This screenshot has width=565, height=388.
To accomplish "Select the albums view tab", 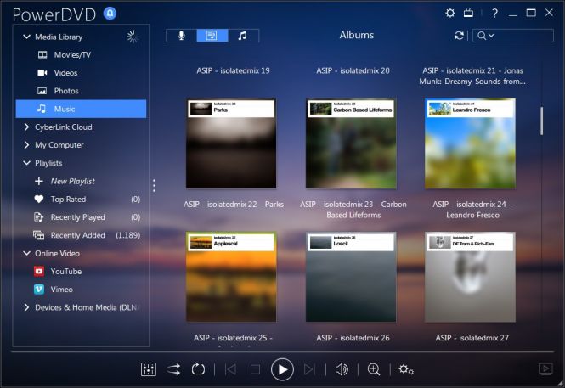I will [x=212, y=36].
